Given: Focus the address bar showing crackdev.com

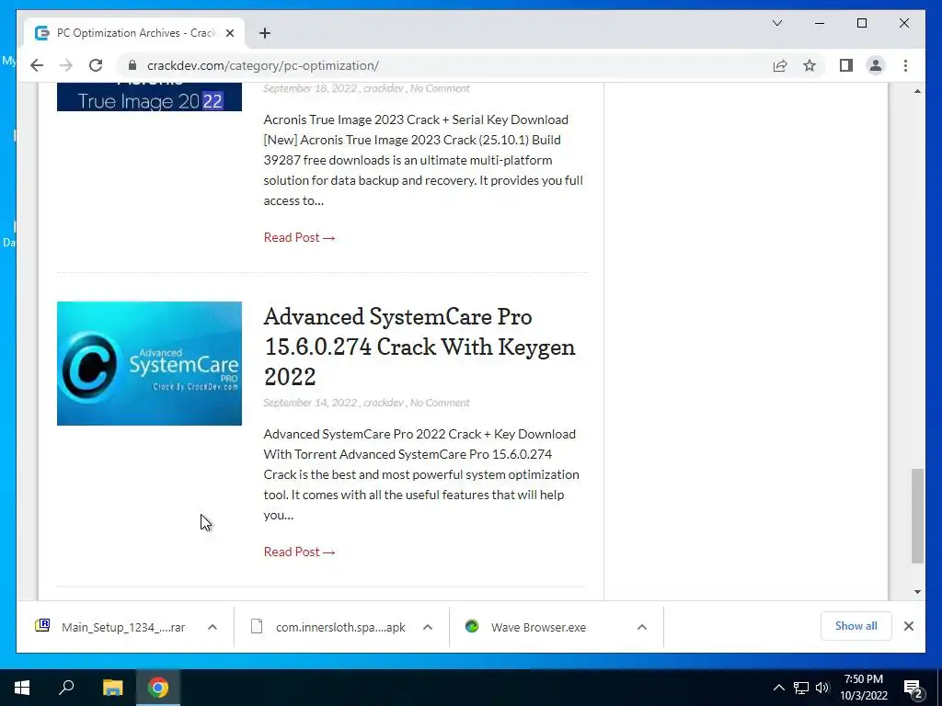Looking at the screenshot, I should click(444, 65).
